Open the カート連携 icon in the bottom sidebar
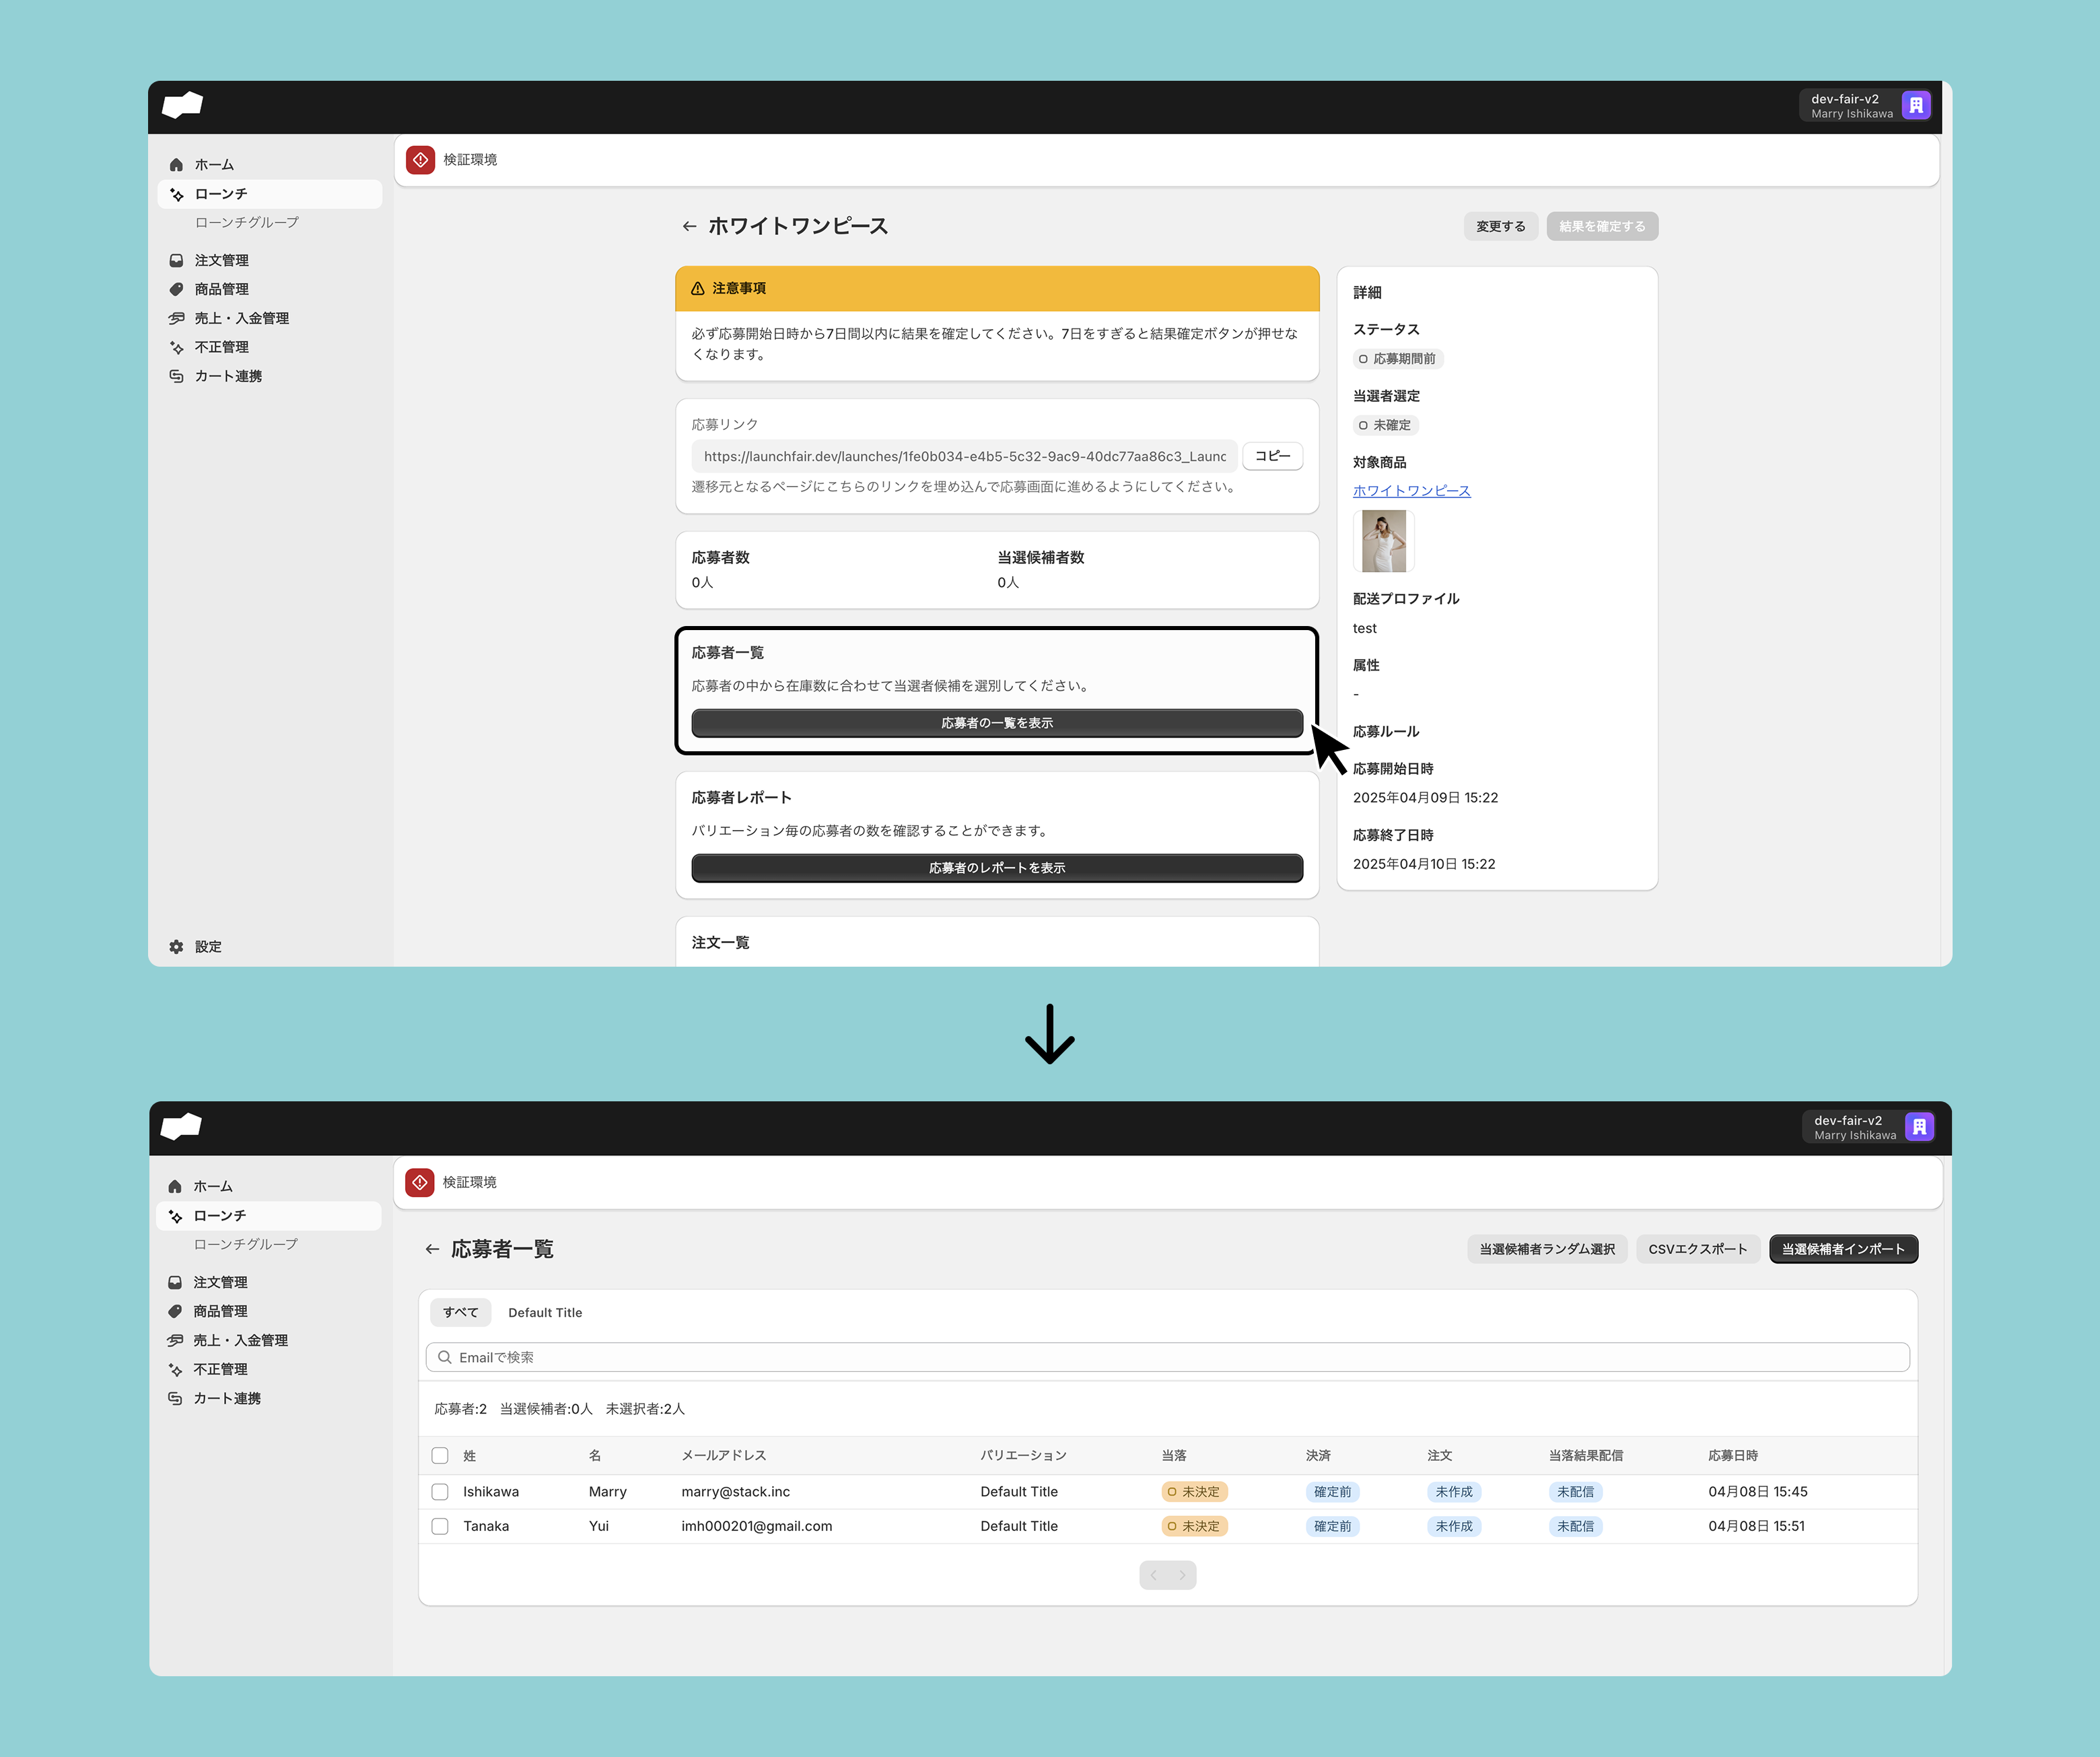2100x1757 pixels. (x=175, y=1398)
